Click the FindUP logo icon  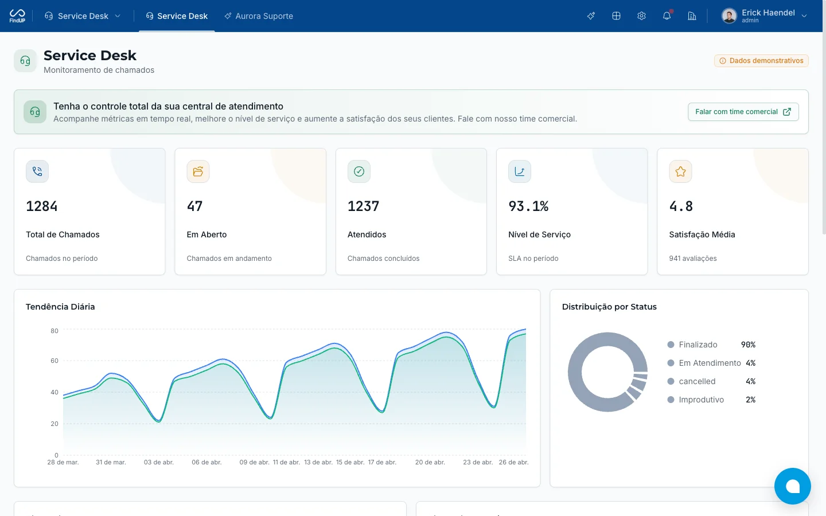pos(17,15)
